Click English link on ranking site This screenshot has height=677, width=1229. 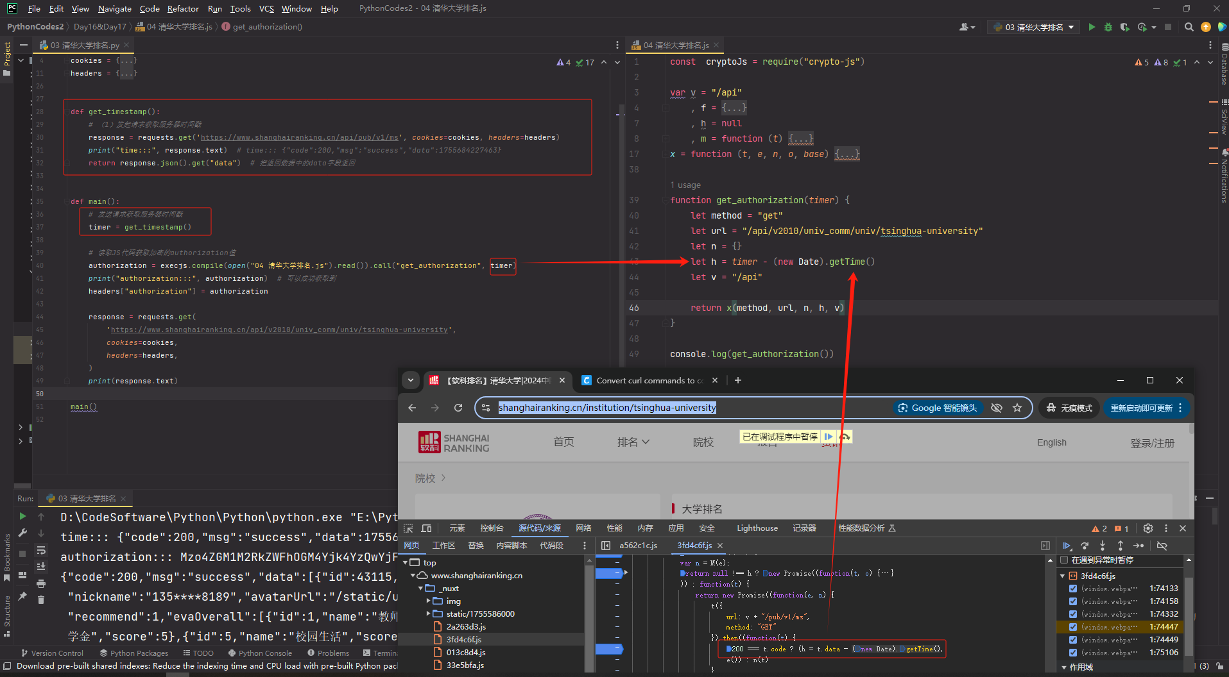(1052, 442)
